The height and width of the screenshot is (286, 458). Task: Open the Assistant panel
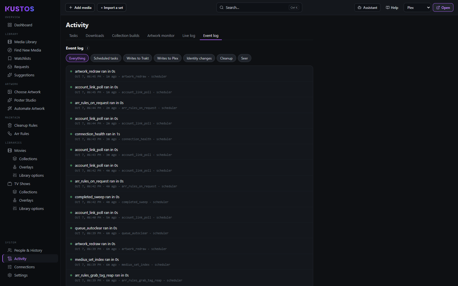[367, 7]
